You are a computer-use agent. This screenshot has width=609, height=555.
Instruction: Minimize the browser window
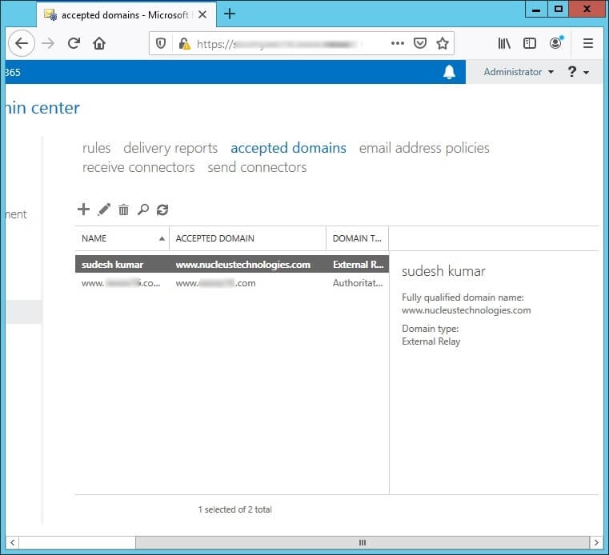(536, 9)
